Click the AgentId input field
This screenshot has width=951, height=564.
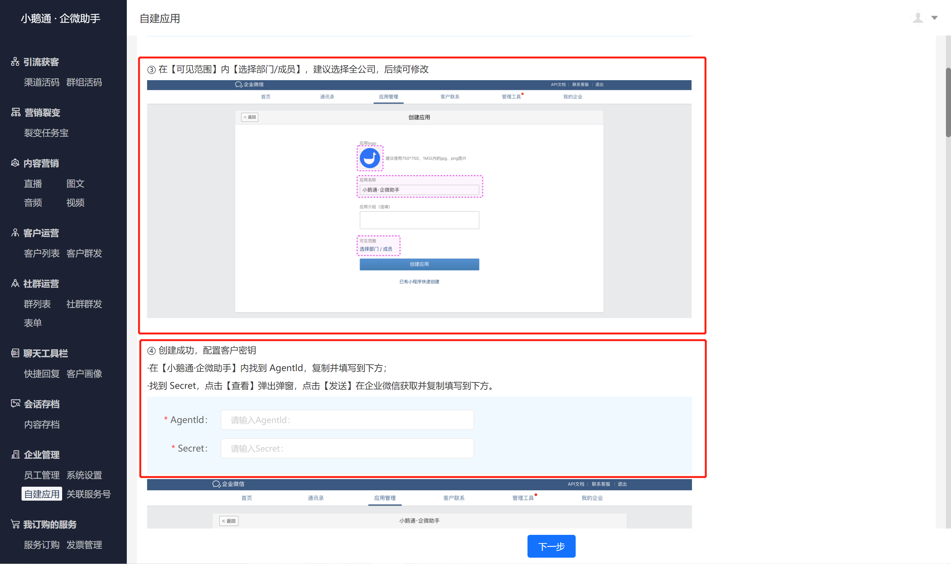(347, 420)
